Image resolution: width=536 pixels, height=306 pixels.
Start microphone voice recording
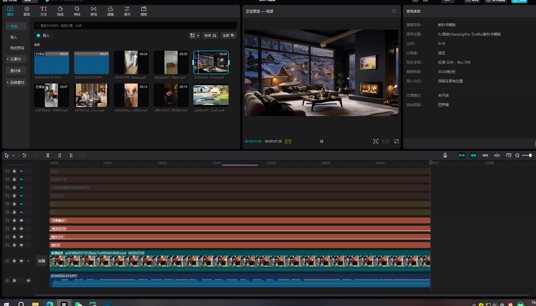pos(445,155)
